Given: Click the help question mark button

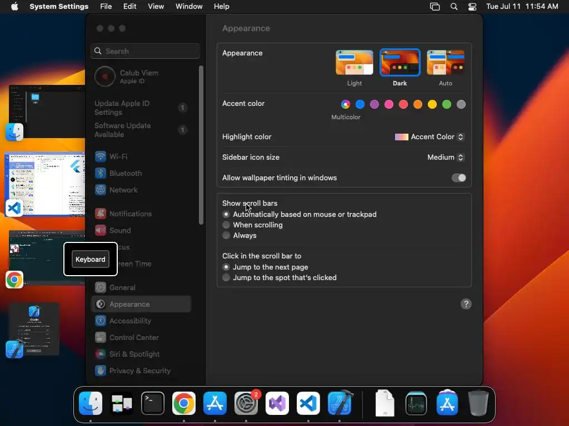Looking at the screenshot, I should (x=466, y=305).
